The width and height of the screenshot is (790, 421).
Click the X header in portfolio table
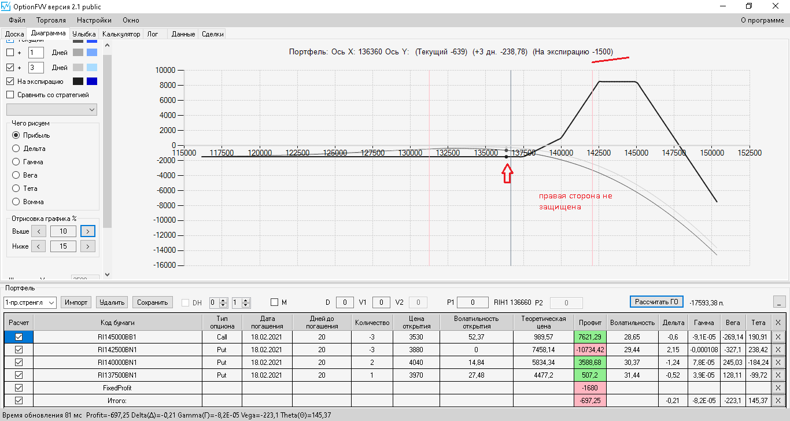[778, 323]
